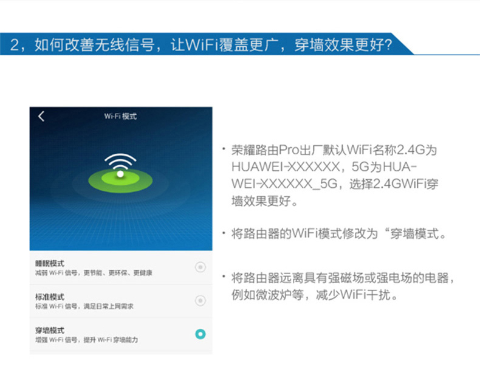Click the Wi-Fi 模式 screen title
Screen dimensions: 480x392
coord(120,116)
